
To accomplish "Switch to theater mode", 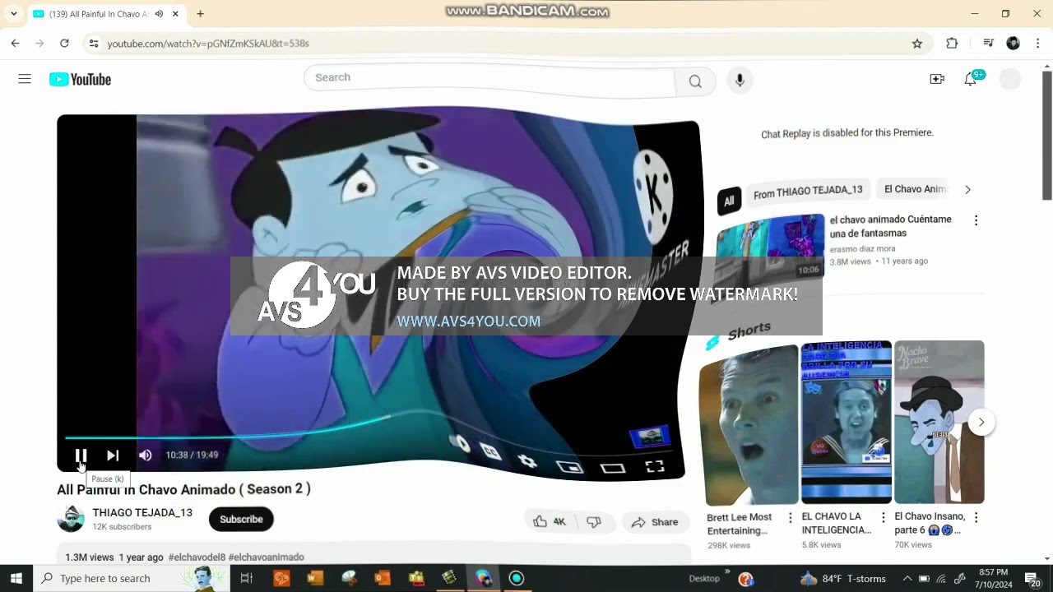I will pos(613,468).
